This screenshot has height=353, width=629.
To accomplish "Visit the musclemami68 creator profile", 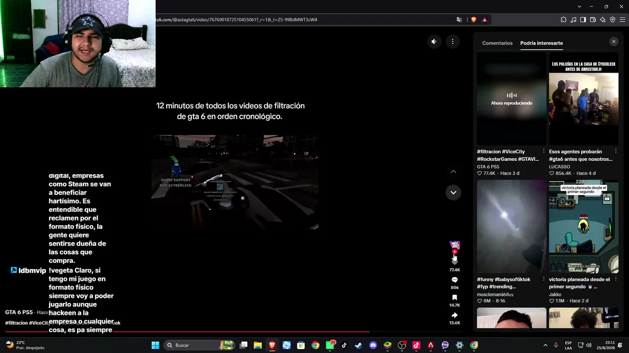I will [495, 295].
